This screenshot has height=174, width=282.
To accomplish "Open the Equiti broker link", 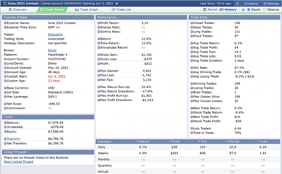I will point(52,50).
